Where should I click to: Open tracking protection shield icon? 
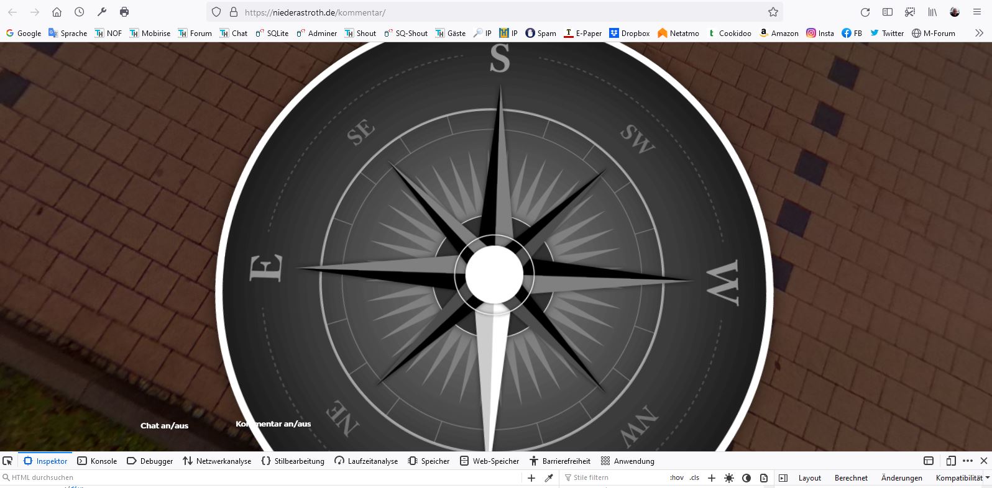coord(216,12)
